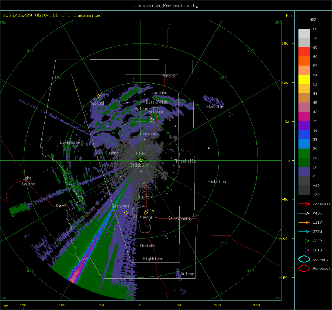The image size is (332, 310).
Task: Click the RedDeer label
Action: tap(156, 112)
